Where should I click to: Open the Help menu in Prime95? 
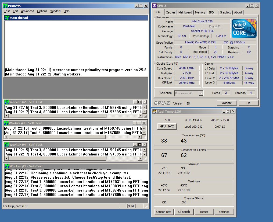pyautogui.click(x=67, y=11)
